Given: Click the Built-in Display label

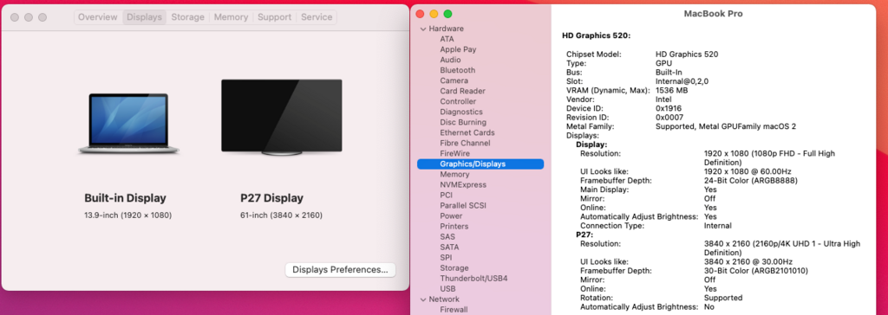Looking at the screenshot, I should tap(125, 198).
